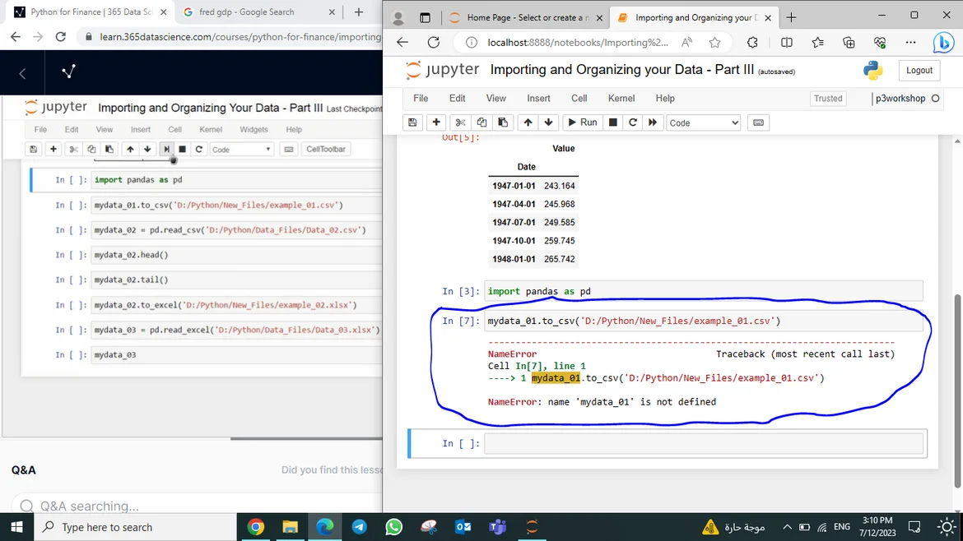Expand the Code cell type dropdown next to Run
Image resolution: width=963 pixels, height=541 pixels.
click(703, 123)
